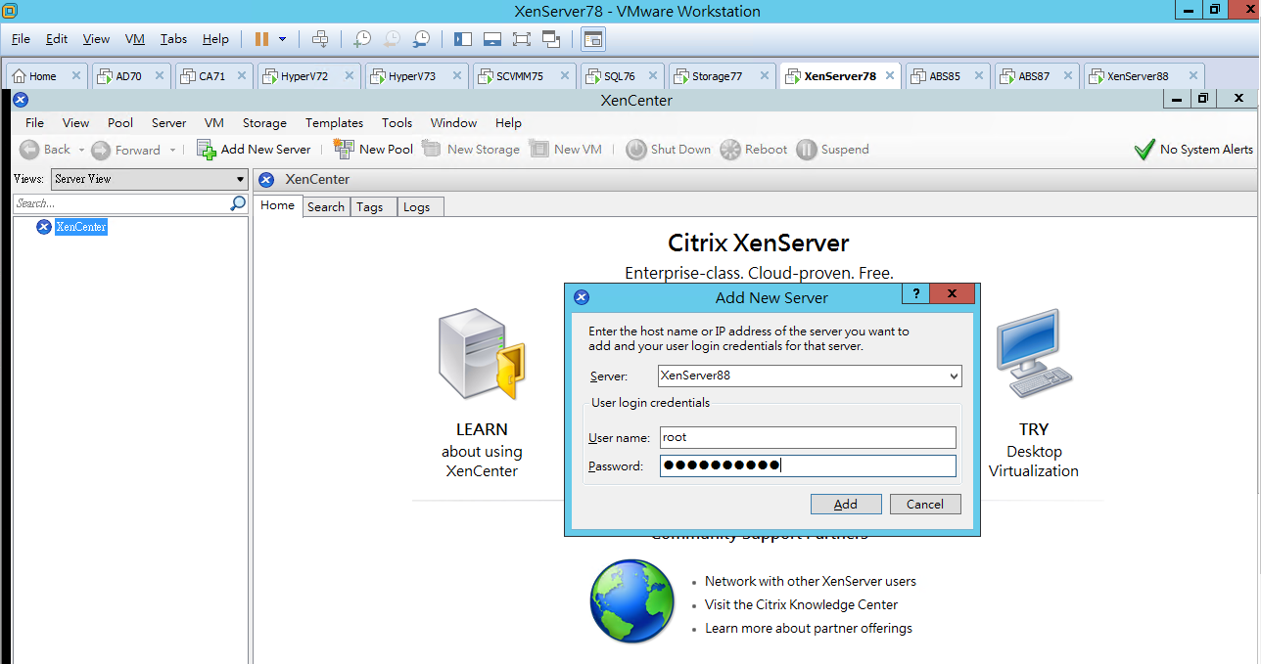The height and width of the screenshot is (664, 1261).
Task: Open the Forward history dropdown arrow
Action: (x=172, y=150)
